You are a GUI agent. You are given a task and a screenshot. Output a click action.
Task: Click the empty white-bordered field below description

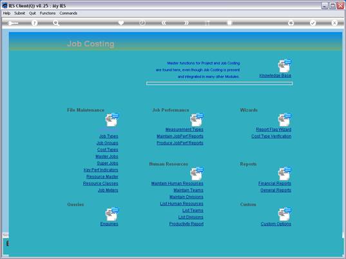(219, 83)
